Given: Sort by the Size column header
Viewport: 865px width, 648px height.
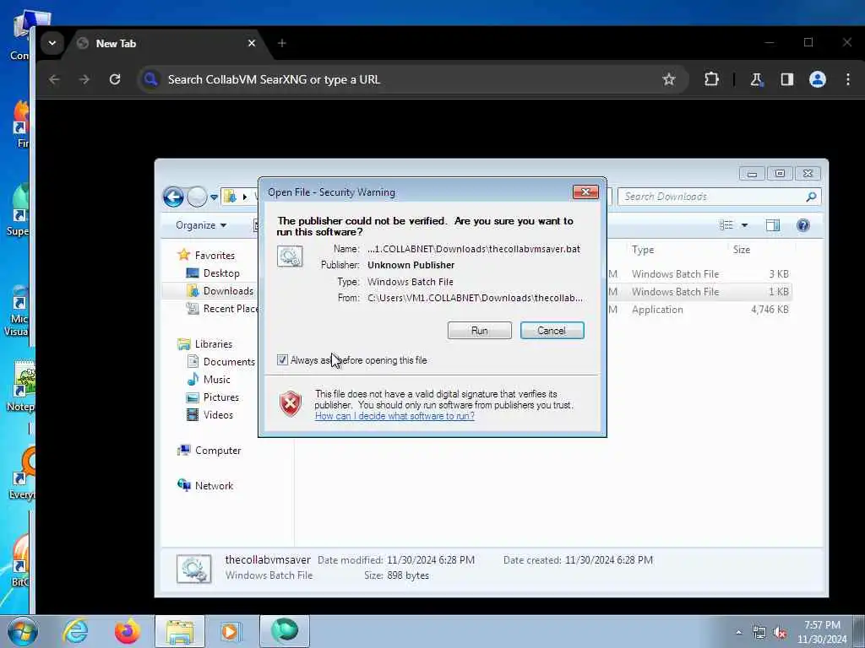Looking at the screenshot, I should tap(742, 250).
